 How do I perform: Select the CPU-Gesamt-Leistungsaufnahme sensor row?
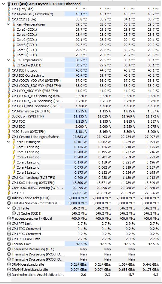pyautogui.click(x=84, y=136)
